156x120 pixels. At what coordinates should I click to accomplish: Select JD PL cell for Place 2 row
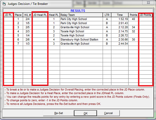(x=8, y=23)
